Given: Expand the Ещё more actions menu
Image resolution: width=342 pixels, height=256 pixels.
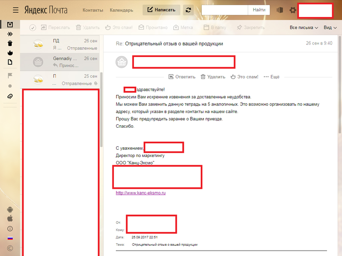Looking at the screenshot, I should click(x=271, y=77).
